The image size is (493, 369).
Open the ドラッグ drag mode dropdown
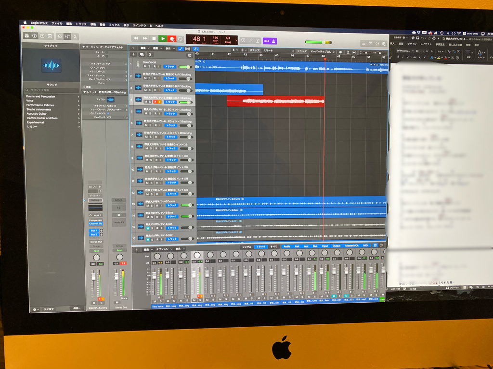(322, 51)
